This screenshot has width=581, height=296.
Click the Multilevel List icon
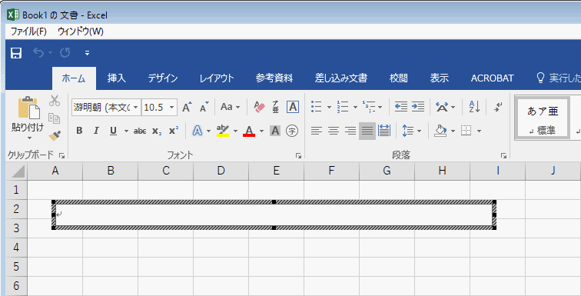(370, 107)
